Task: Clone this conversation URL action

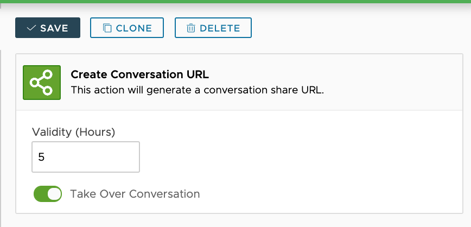Action: coord(128,28)
